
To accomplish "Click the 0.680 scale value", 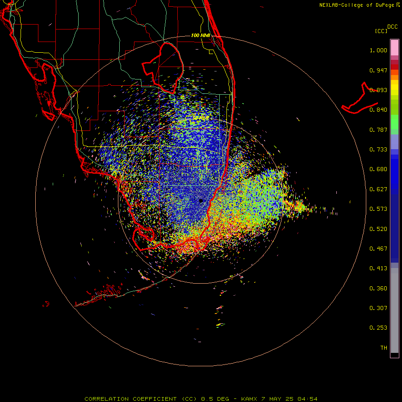I will coord(378,169).
